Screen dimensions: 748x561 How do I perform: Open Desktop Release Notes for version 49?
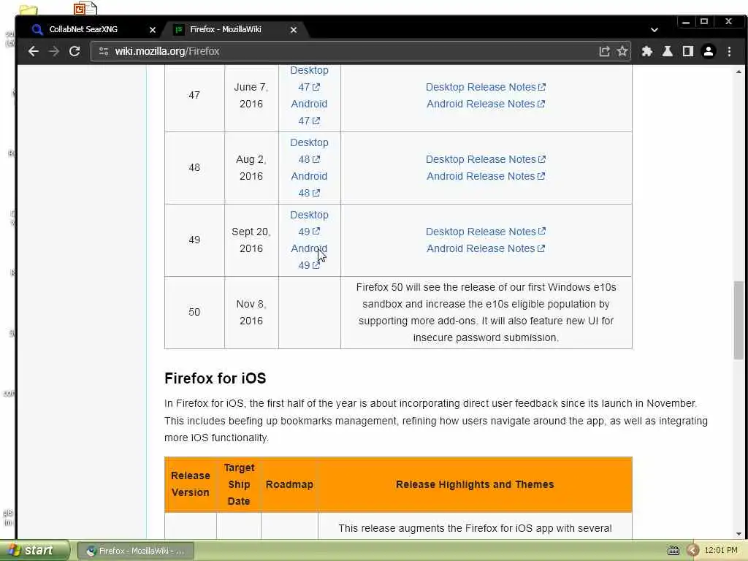pyautogui.click(x=486, y=232)
